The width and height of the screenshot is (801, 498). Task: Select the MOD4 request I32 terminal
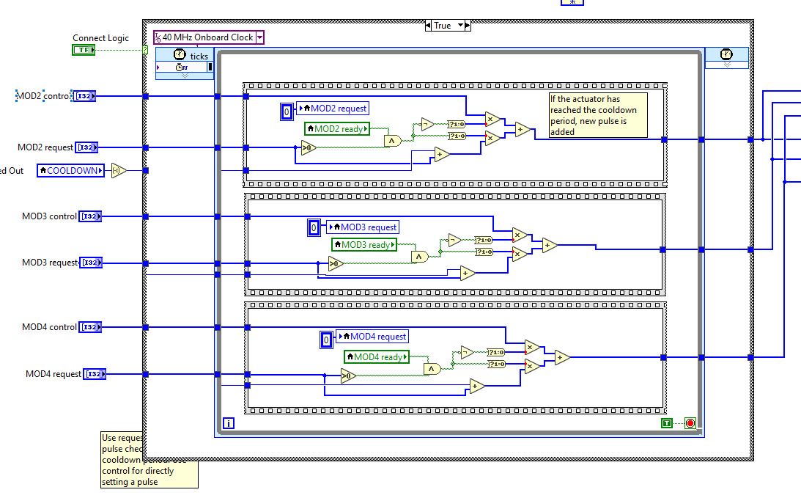(x=95, y=374)
